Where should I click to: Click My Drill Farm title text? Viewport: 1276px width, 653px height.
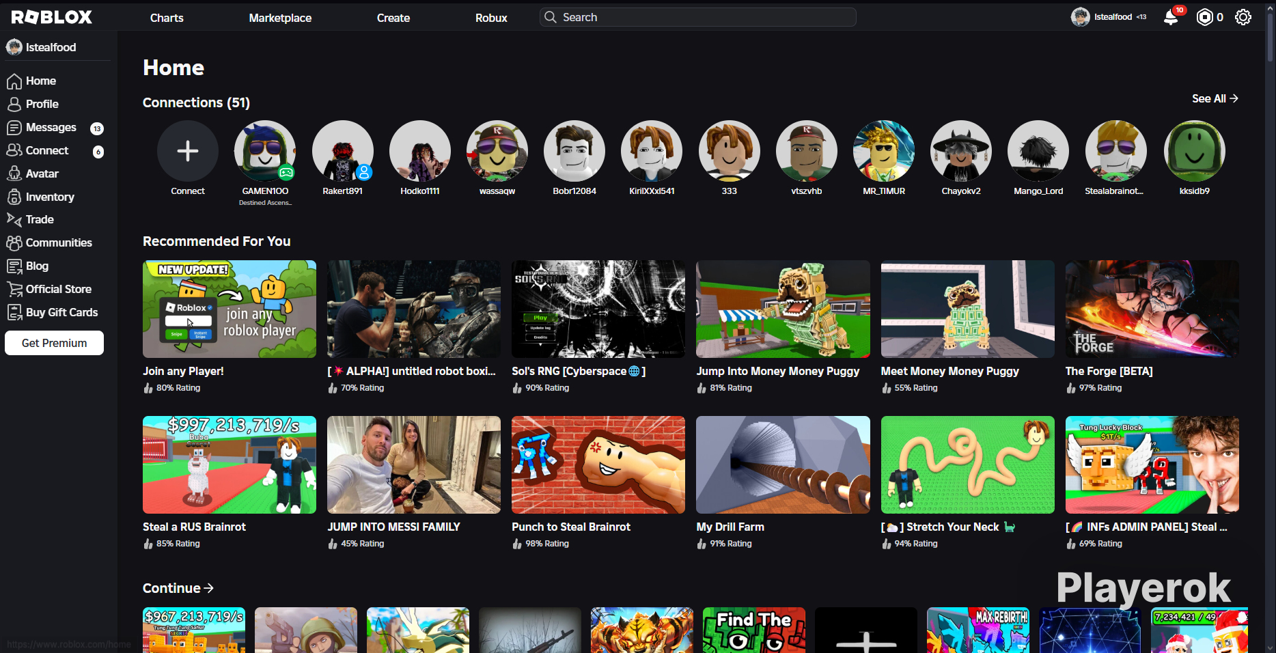pyautogui.click(x=730, y=527)
